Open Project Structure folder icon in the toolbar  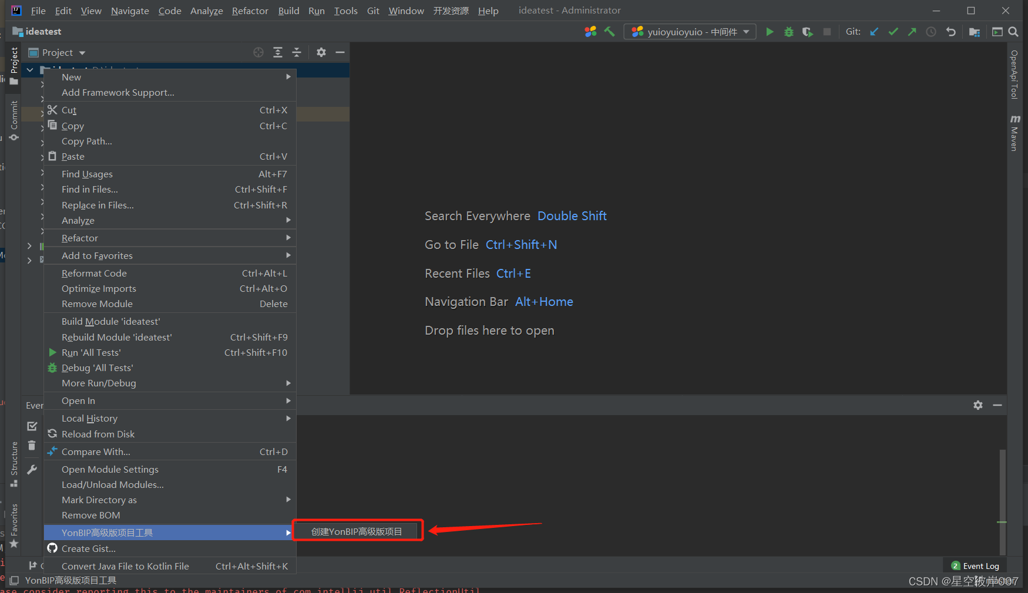(975, 32)
